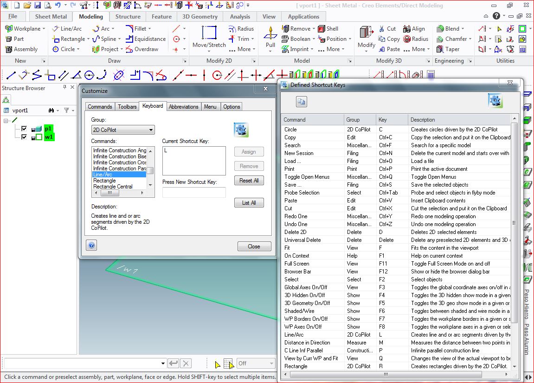
Task: Open the Boolean dropdown arrow
Action: pyautogui.click(x=314, y=39)
